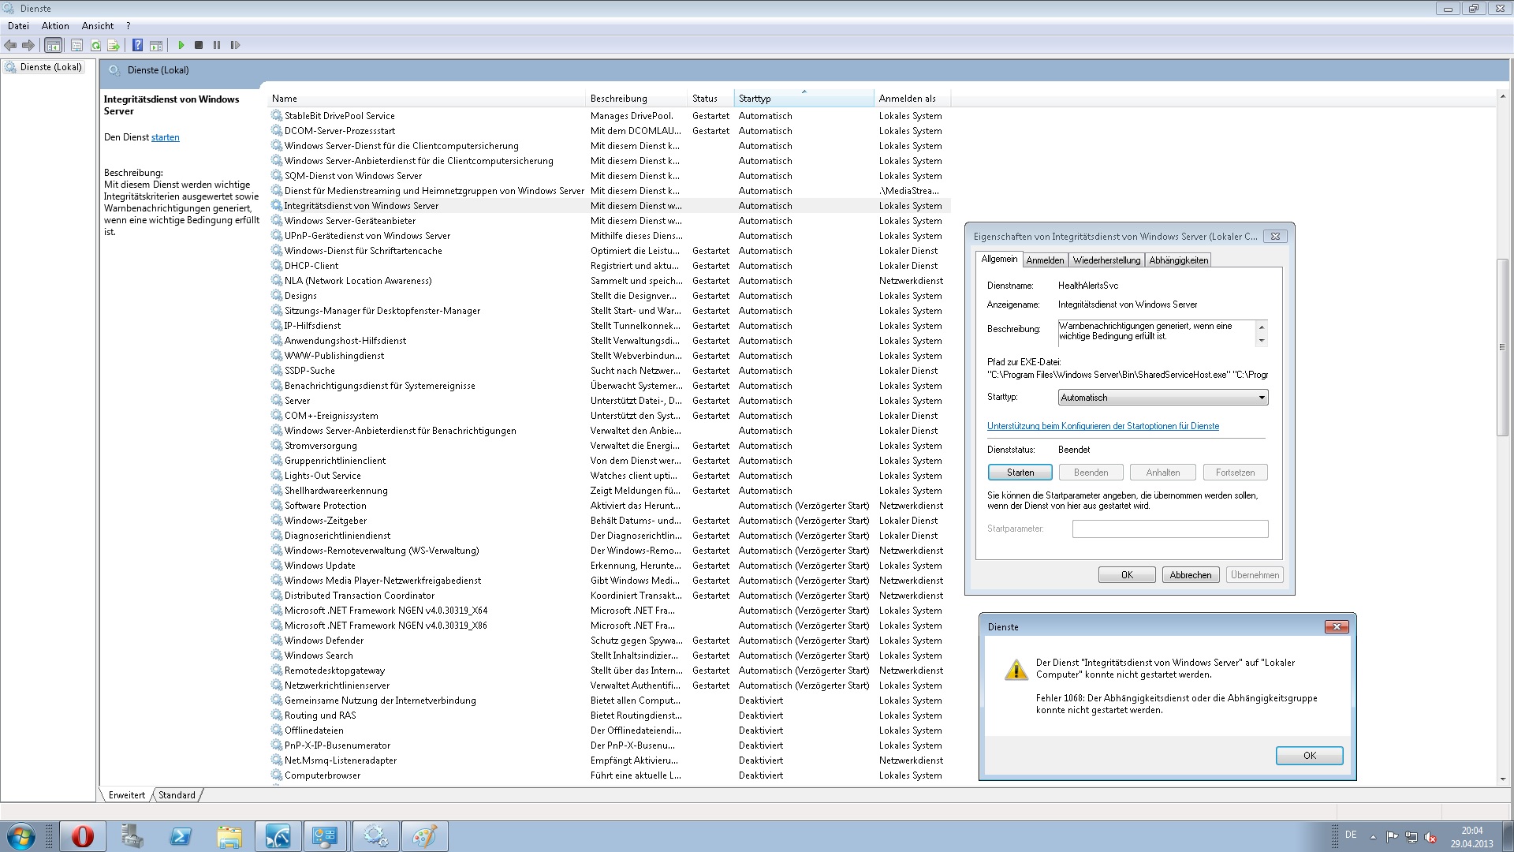The width and height of the screenshot is (1514, 852).
Task: Launch PowerShell from the taskbar
Action: coord(181,836)
